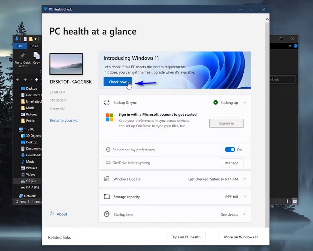Click the search box in File Explorer window
The width and height of the screenshot is (313, 251).
click(282, 79)
